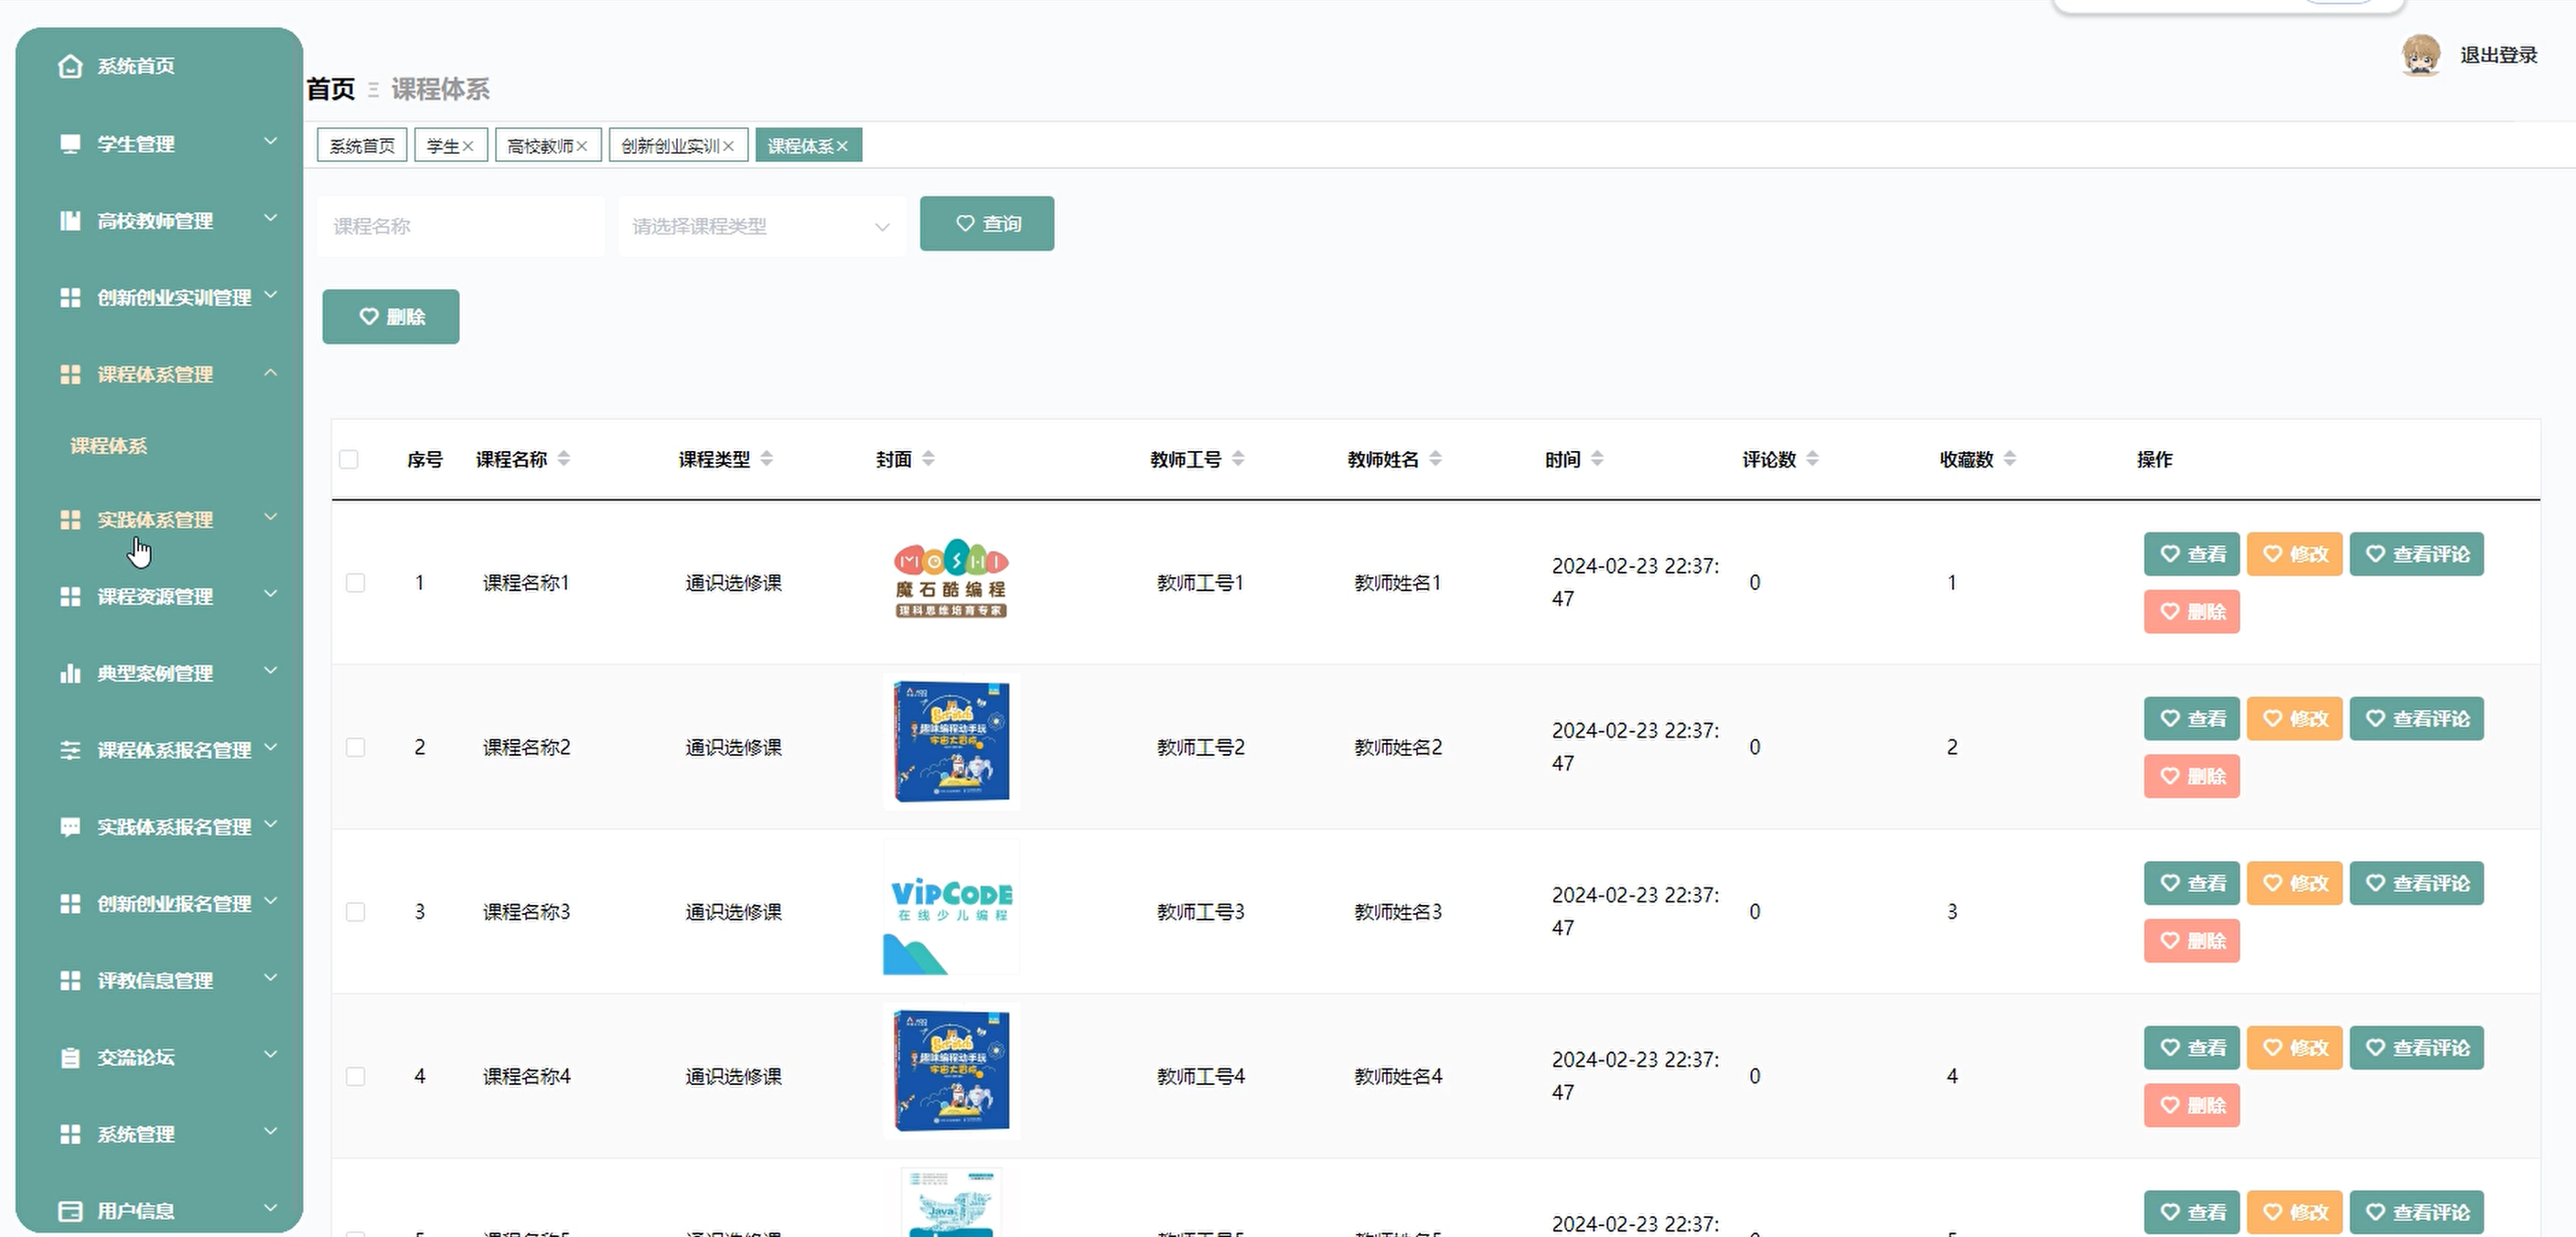Expand 高校教师管理 menu chevron
The height and width of the screenshot is (1237, 2576).
coord(271,218)
